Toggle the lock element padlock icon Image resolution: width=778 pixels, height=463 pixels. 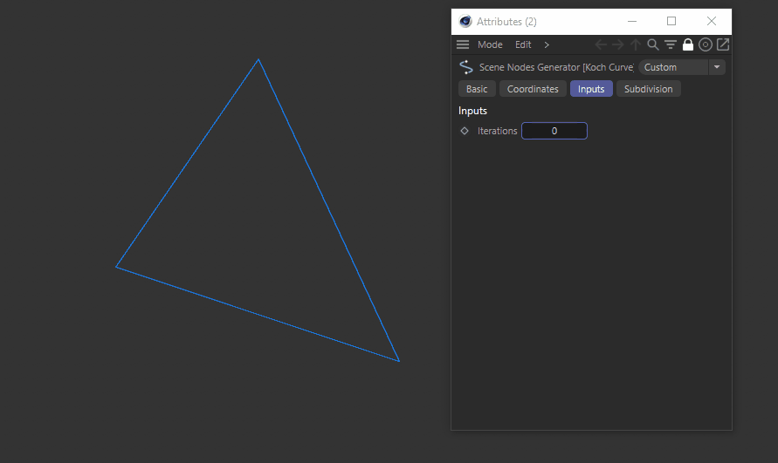click(x=688, y=44)
